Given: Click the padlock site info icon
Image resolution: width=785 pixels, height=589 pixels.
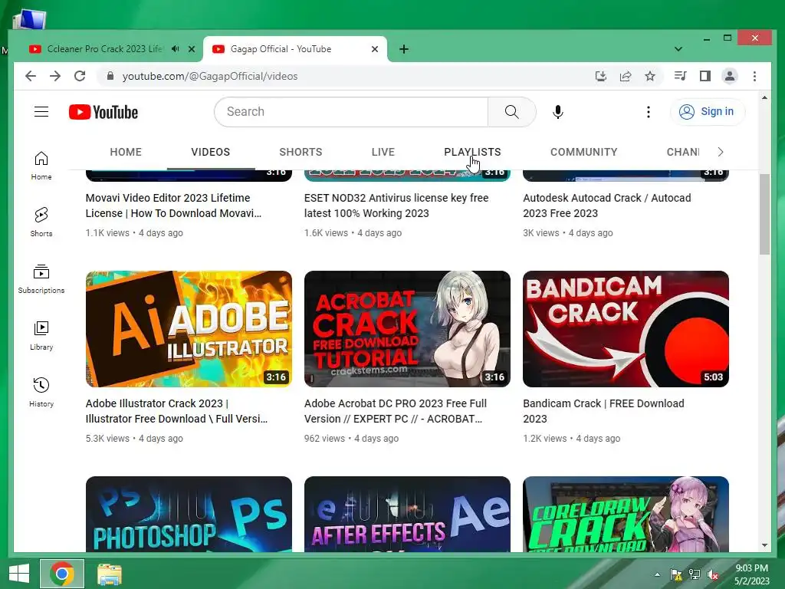Looking at the screenshot, I should tap(110, 76).
